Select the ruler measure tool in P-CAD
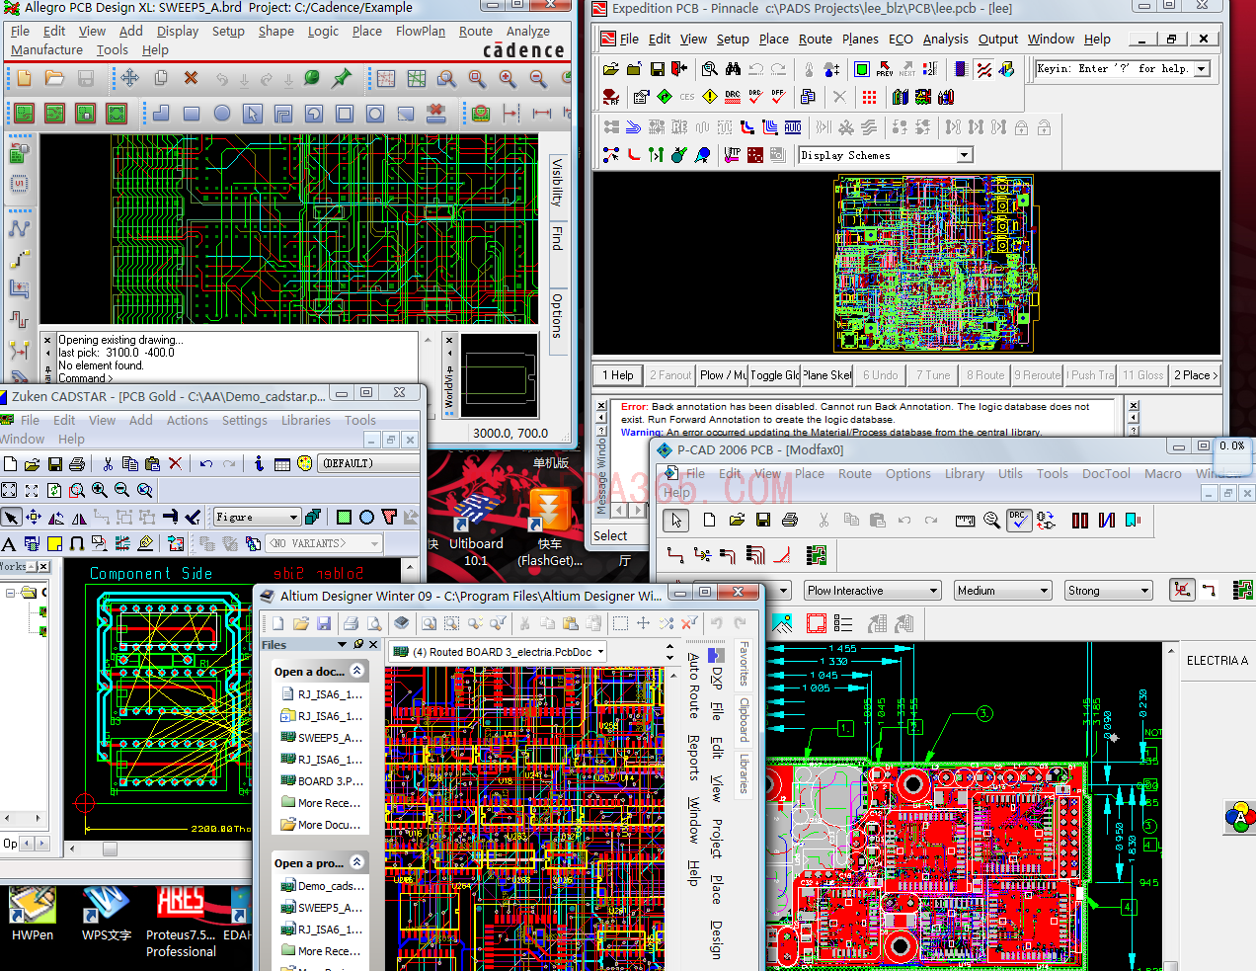Viewport: 1256px width, 971px height. click(965, 521)
